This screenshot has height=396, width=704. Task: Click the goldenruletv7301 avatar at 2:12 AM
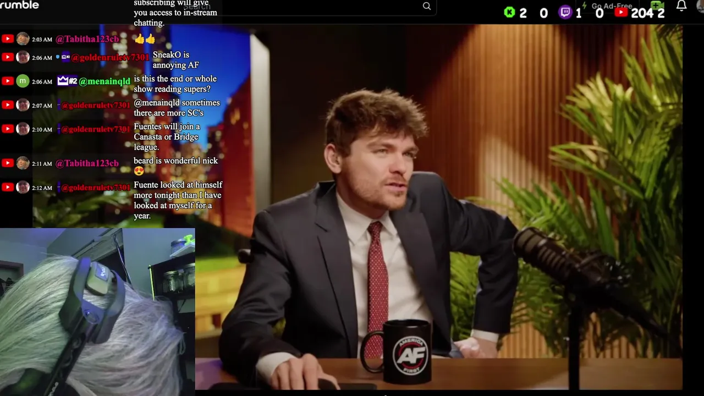(x=23, y=188)
